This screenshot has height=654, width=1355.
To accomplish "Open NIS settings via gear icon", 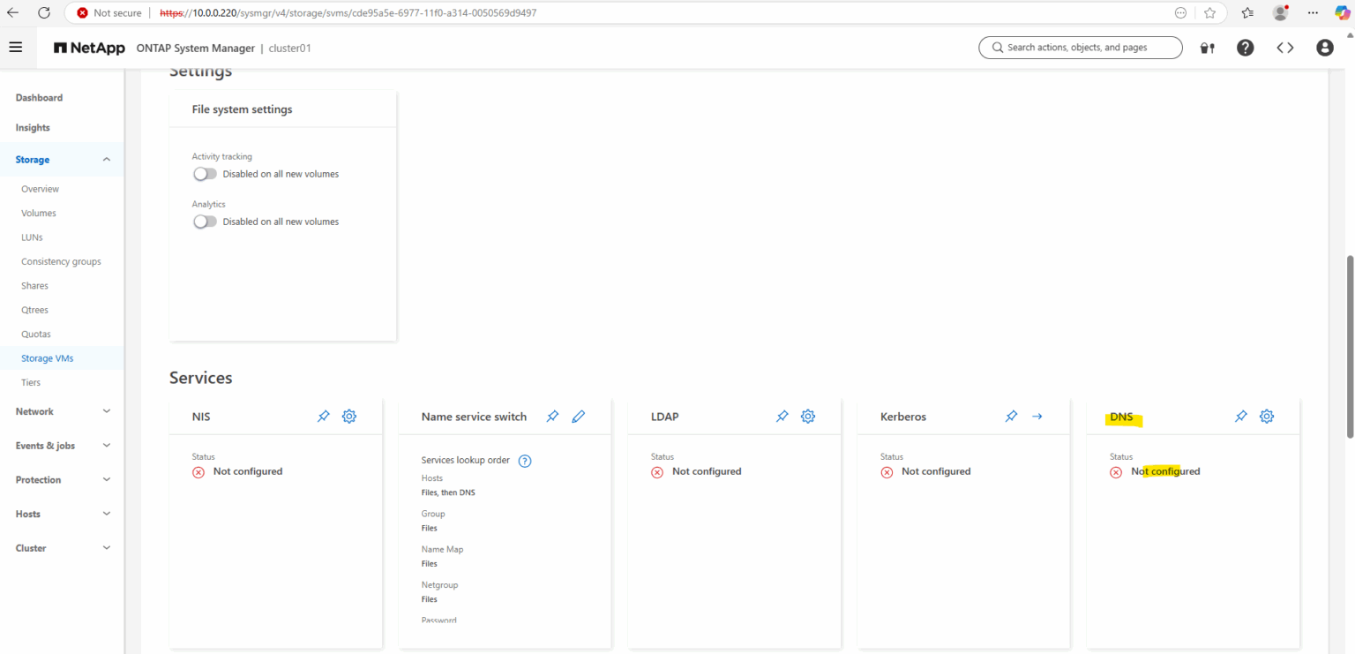I will coord(349,416).
